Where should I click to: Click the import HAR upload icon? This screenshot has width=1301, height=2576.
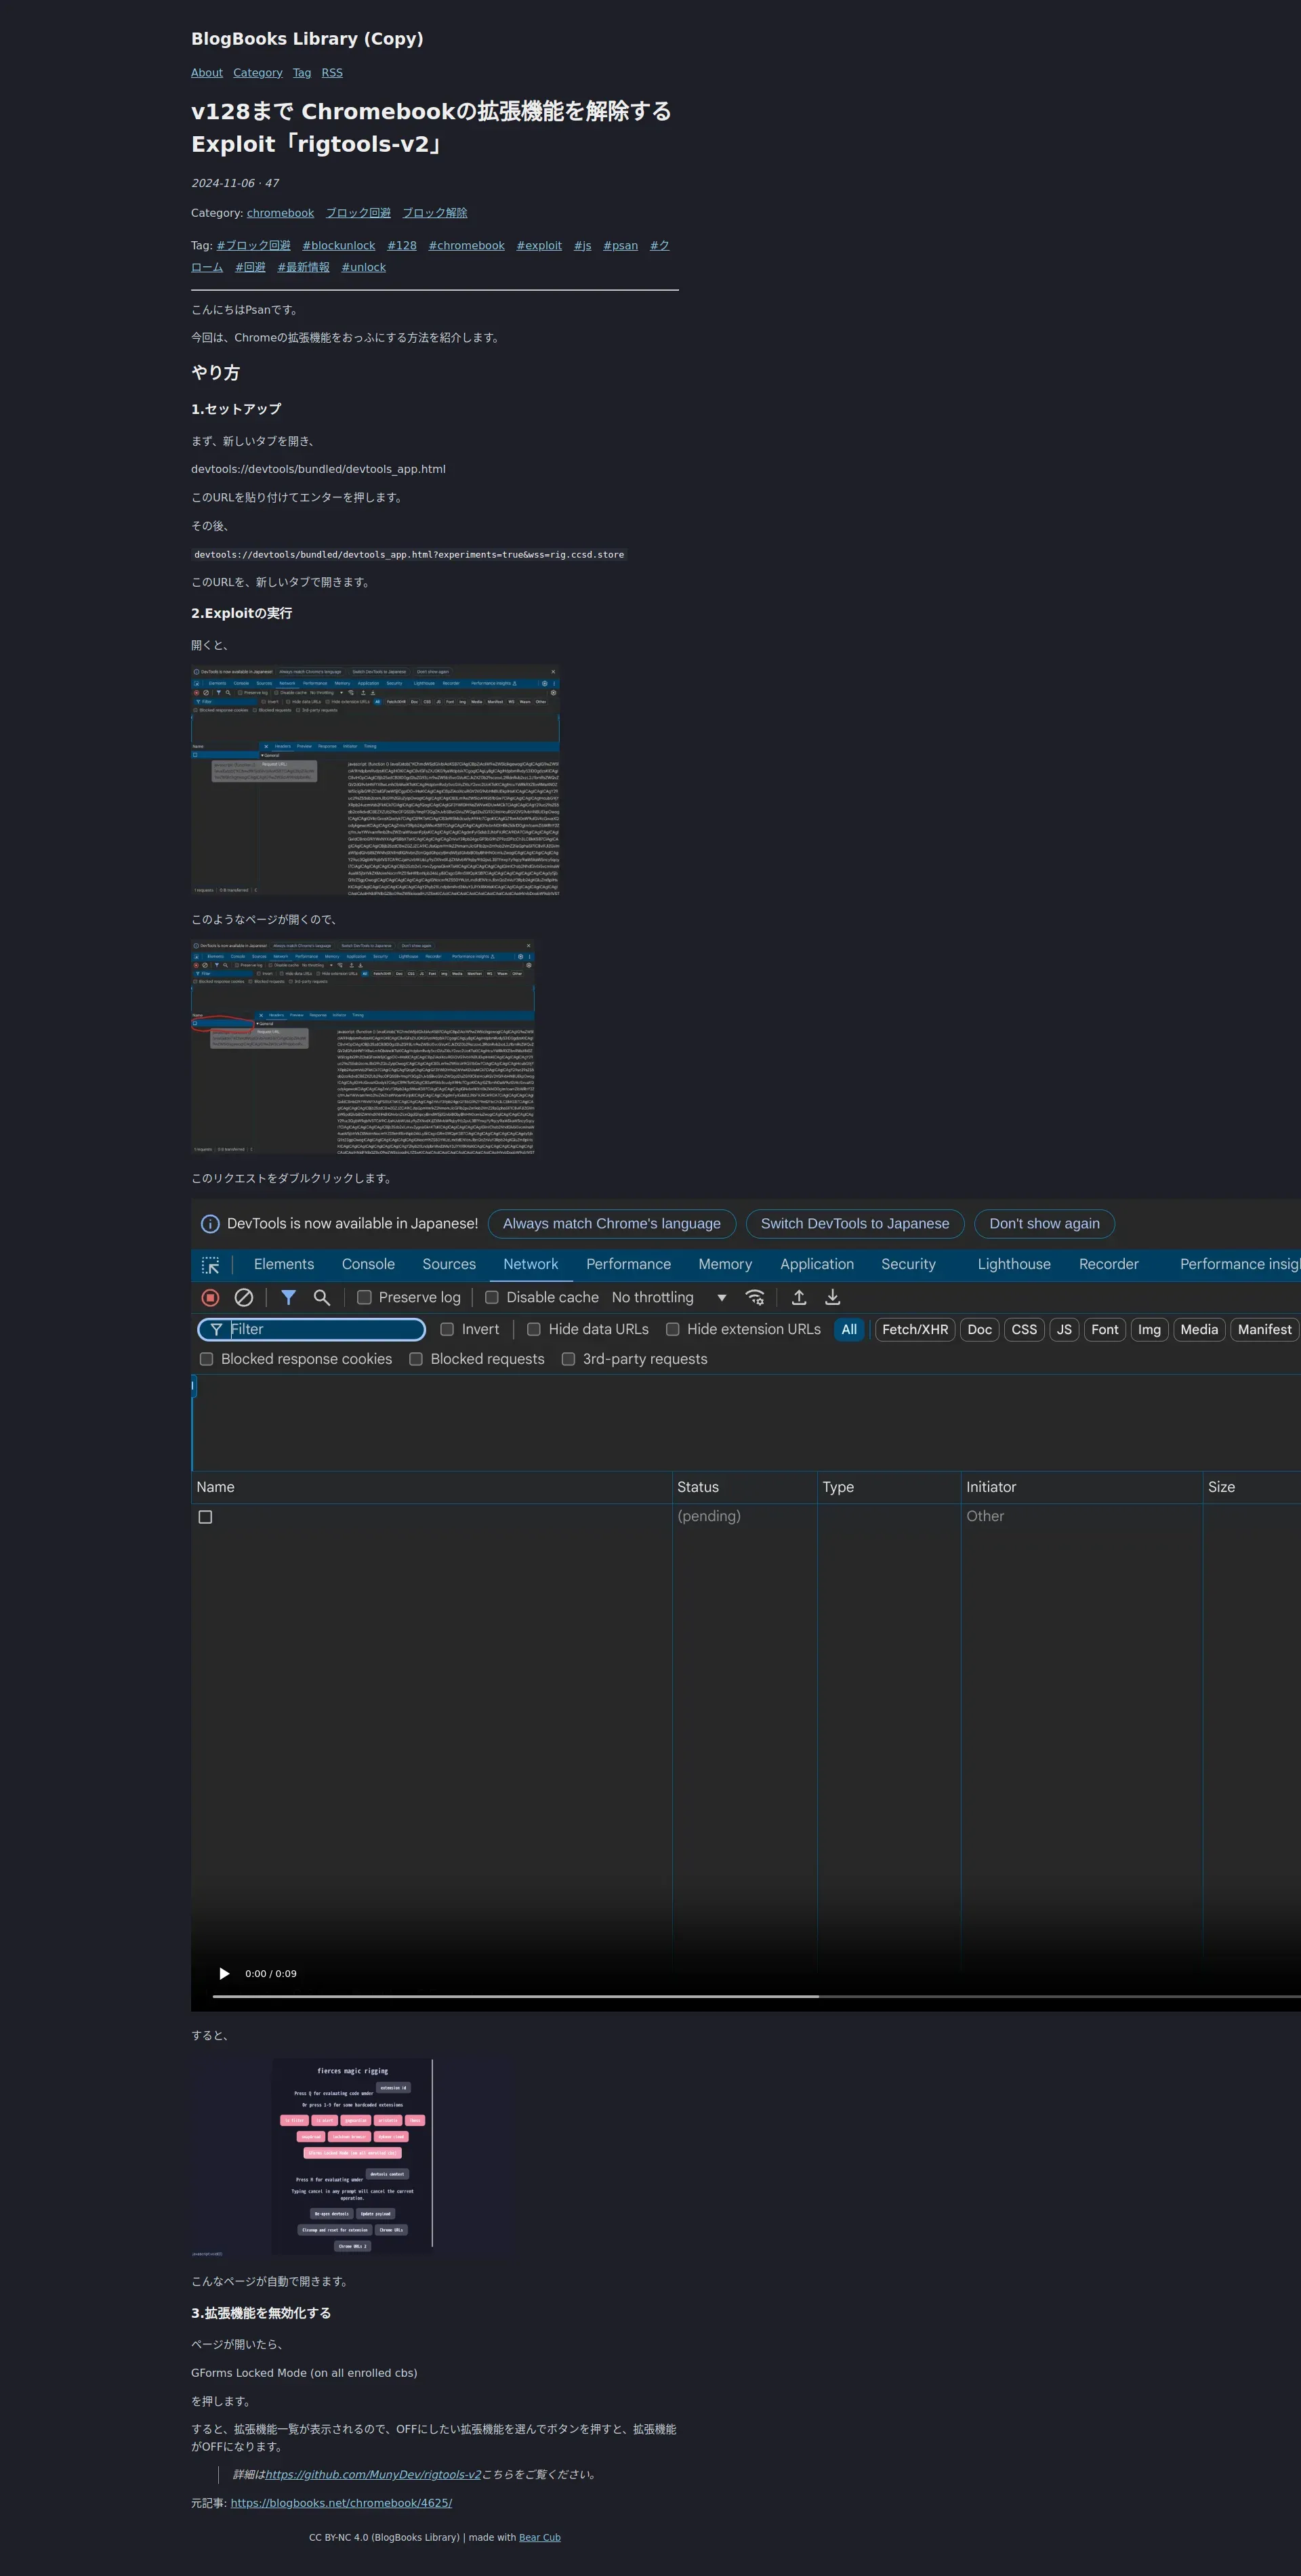click(x=799, y=1297)
